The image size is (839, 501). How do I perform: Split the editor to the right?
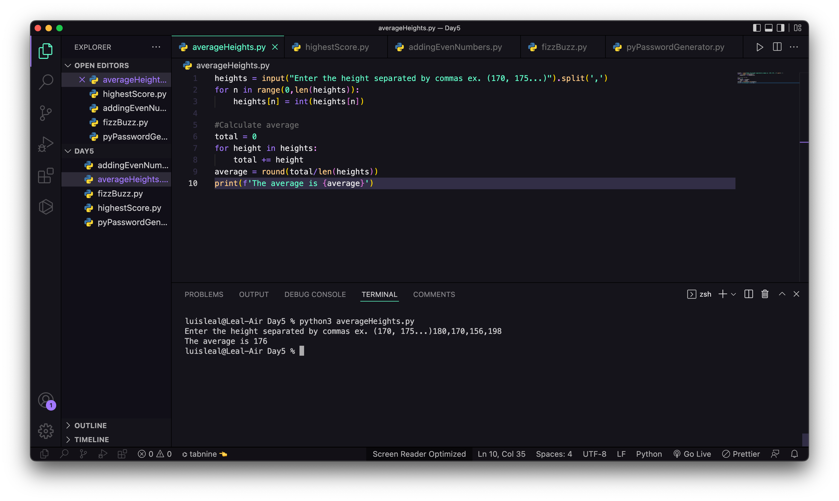tap(777, 47)
